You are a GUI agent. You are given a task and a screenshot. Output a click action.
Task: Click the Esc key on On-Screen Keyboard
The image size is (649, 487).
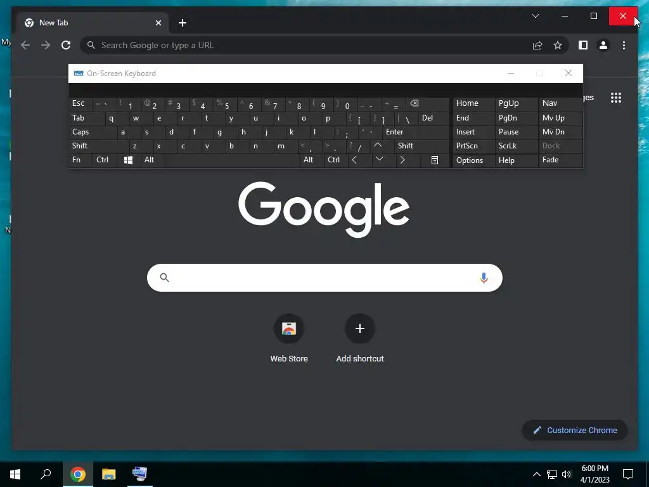(80, 104)
